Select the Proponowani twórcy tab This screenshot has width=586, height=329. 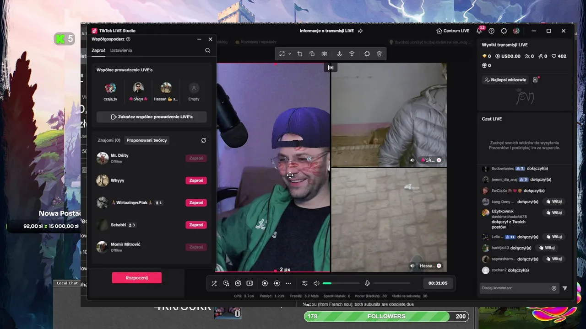point(146,140)
